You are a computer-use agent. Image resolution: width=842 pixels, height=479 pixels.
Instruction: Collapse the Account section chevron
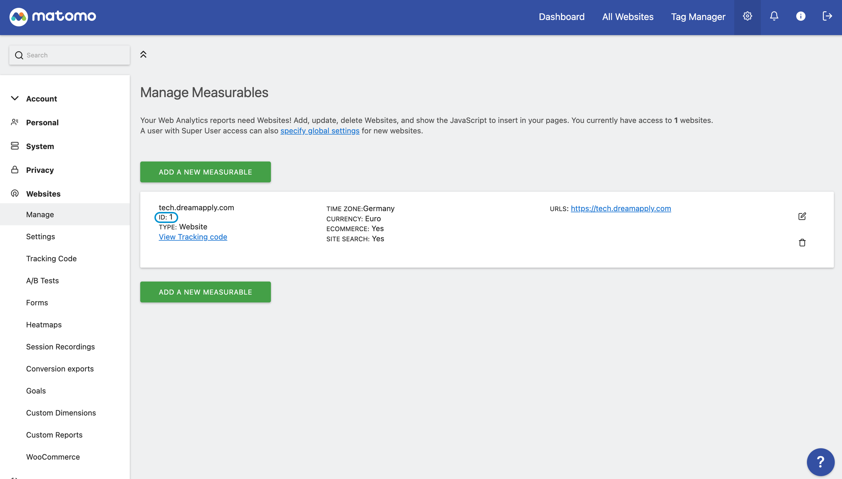coord(14,98)
